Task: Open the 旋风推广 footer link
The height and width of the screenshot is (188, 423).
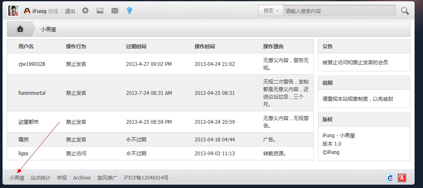Action: [107, 178]
